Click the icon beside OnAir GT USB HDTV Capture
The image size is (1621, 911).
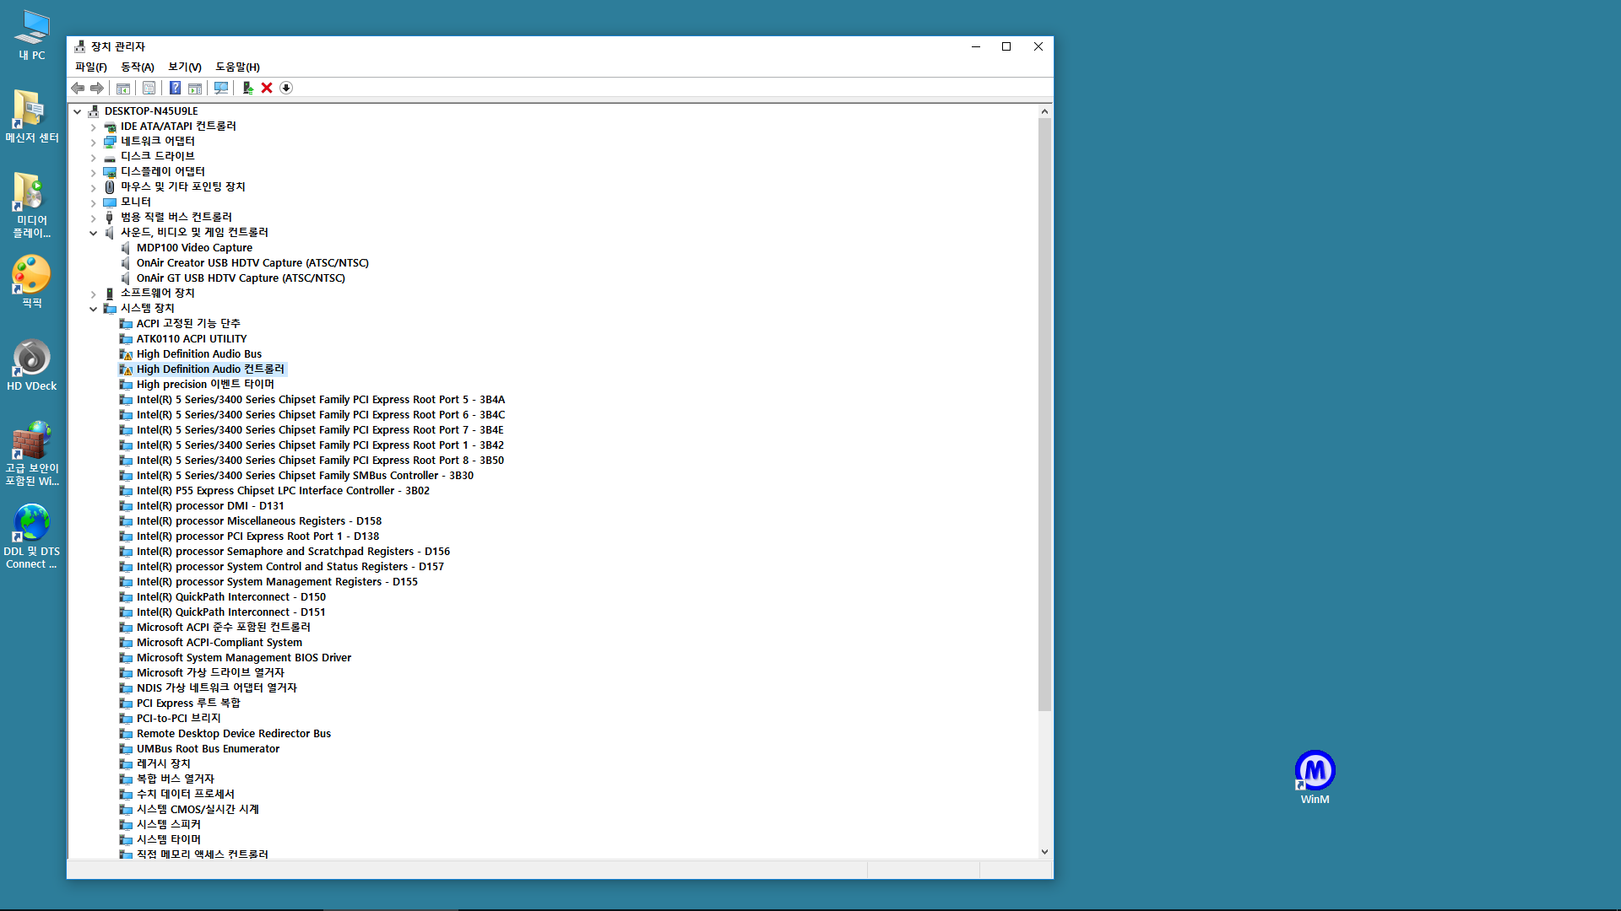[126, 278]
